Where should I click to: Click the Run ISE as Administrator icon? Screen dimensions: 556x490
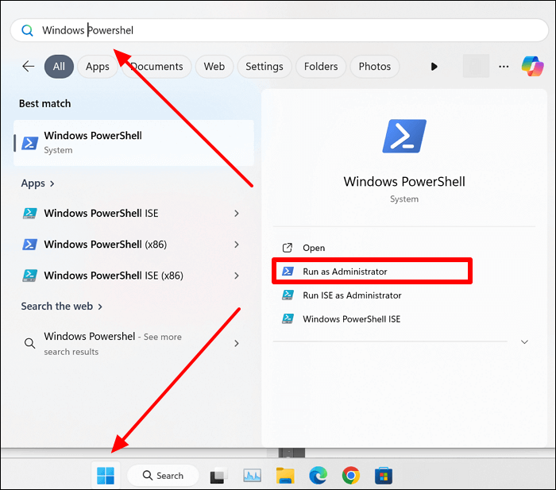point(288,295)
